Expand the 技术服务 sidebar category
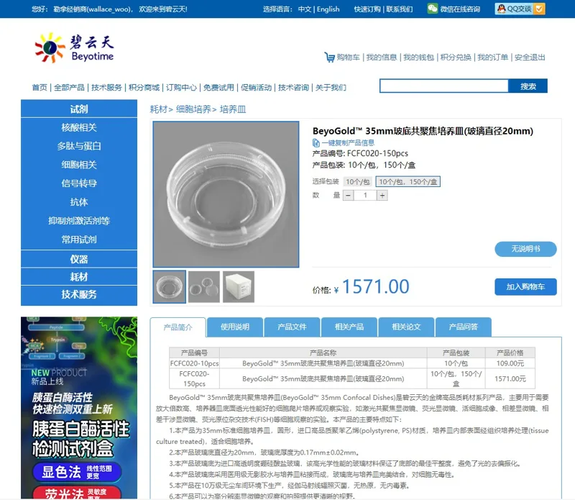 (x=79, y=294)
